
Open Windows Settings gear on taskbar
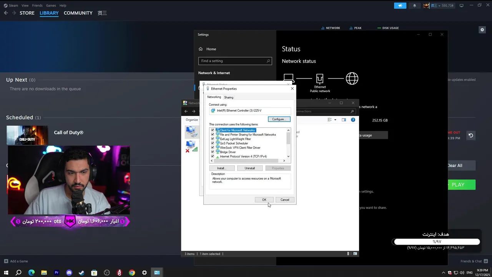tap(145, 273)
